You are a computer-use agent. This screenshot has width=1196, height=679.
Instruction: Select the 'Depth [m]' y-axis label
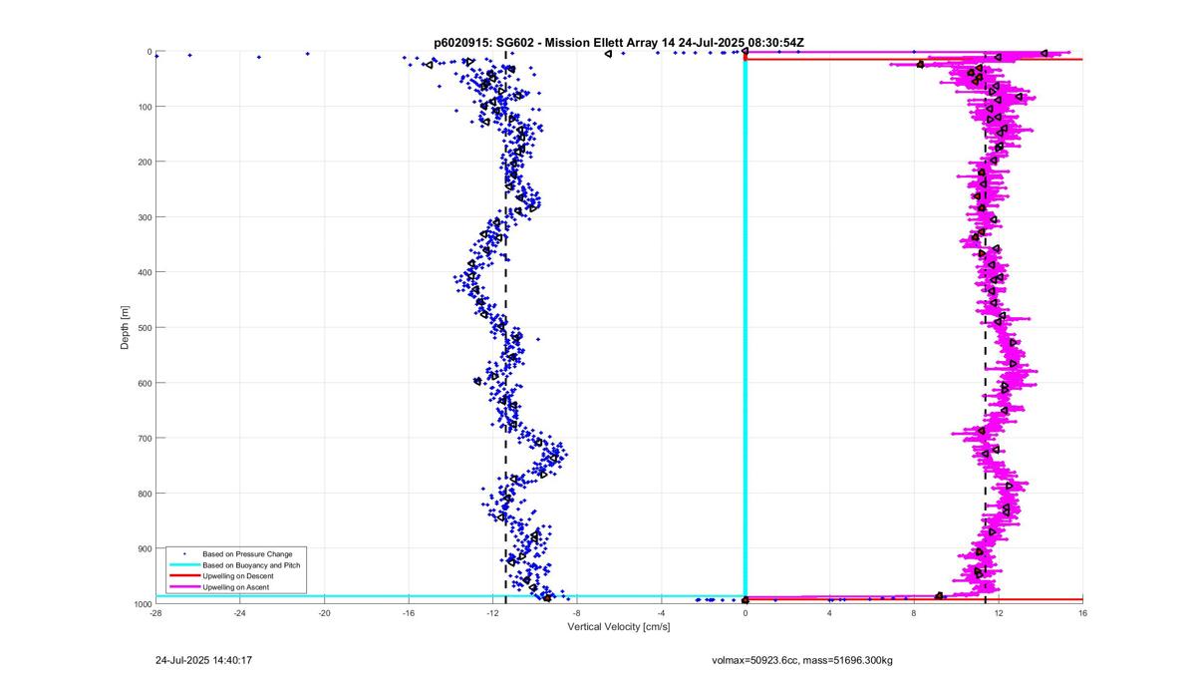click(x=126, y=327)
